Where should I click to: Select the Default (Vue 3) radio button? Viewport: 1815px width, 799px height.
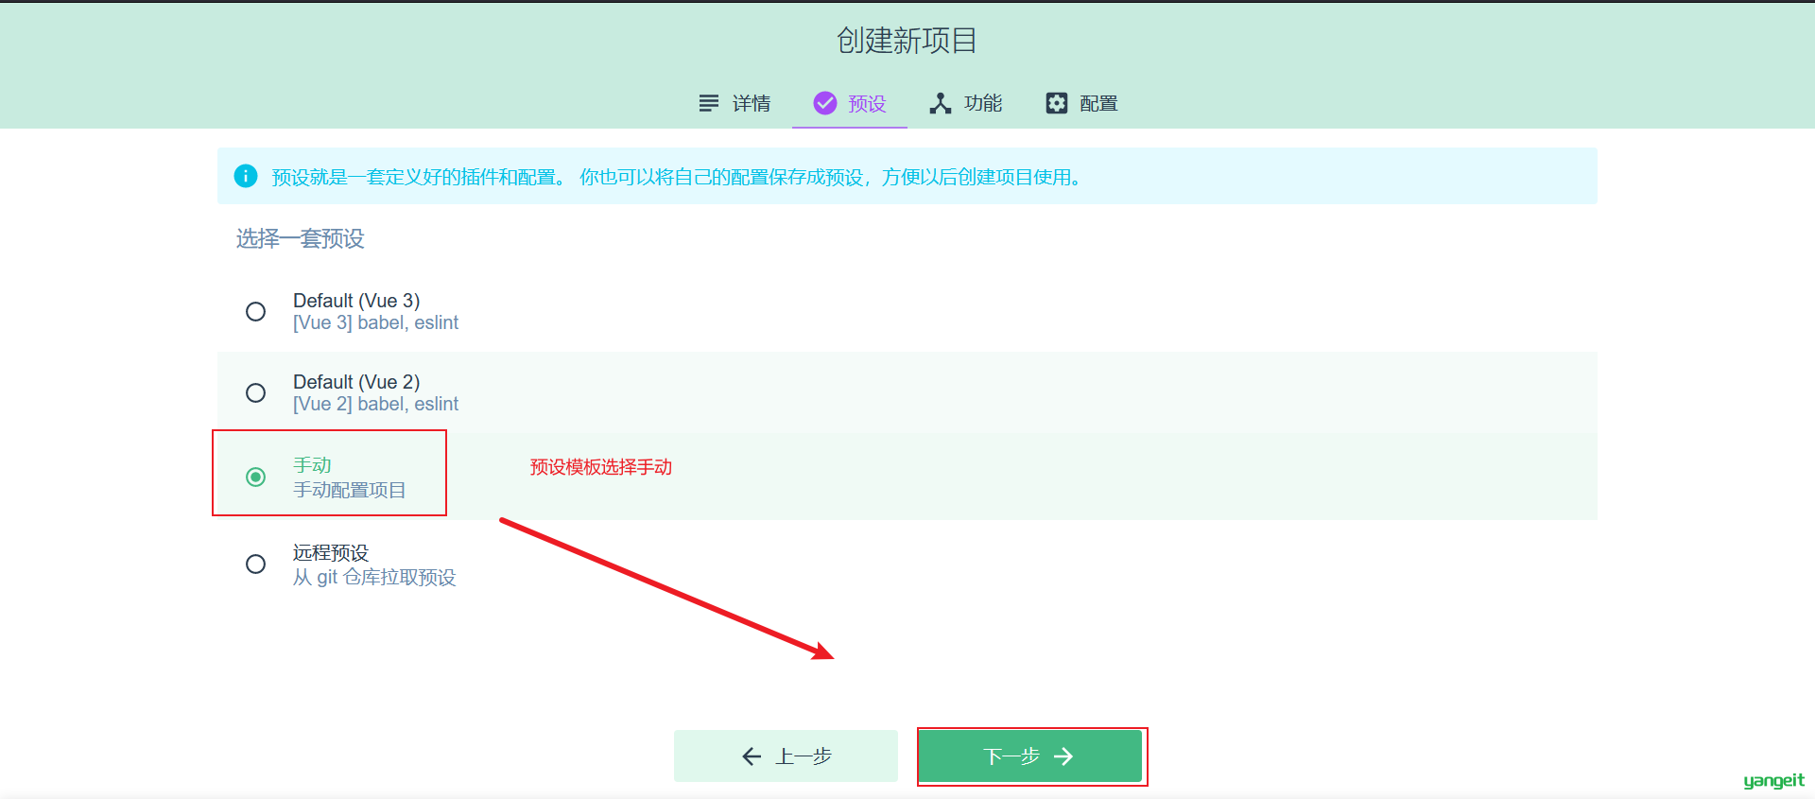point(255,311)
